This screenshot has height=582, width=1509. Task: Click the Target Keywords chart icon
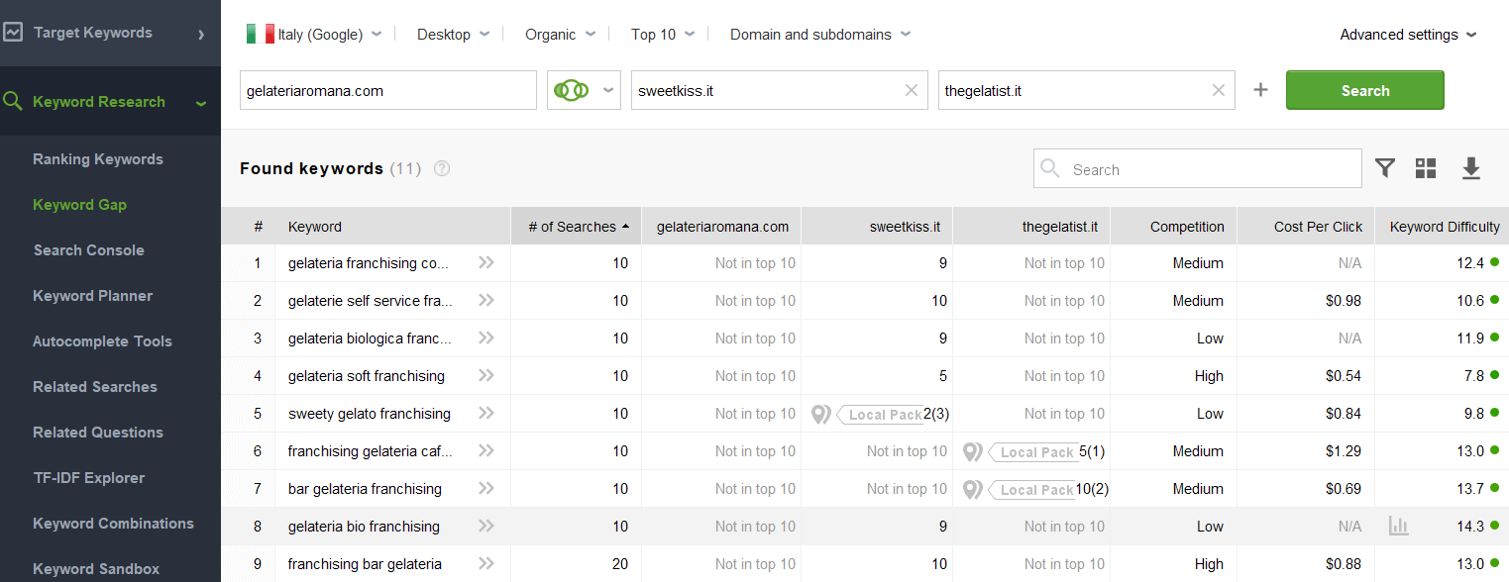click(13, 33)
